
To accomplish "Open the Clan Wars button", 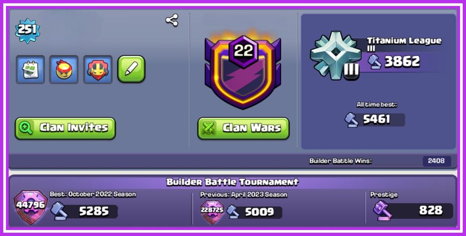I will pos(243,128).
